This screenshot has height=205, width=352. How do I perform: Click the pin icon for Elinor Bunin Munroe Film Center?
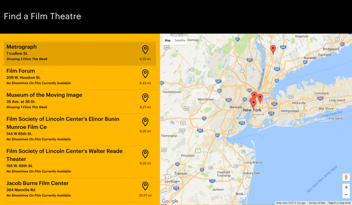tap(145, 122)
